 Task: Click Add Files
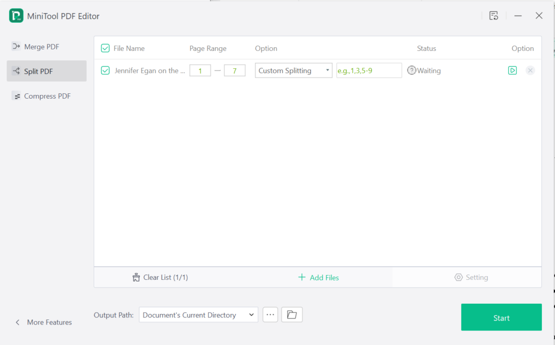[x=319, y=277]
